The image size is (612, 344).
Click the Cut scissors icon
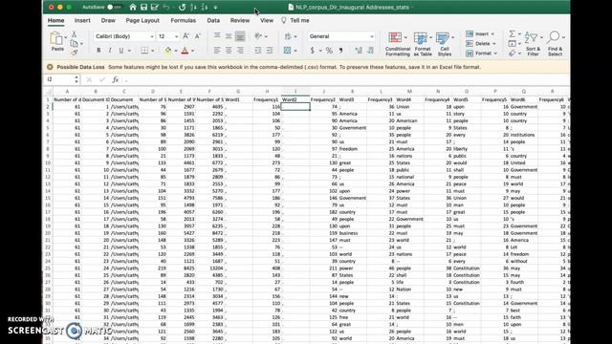pos(75,34)
